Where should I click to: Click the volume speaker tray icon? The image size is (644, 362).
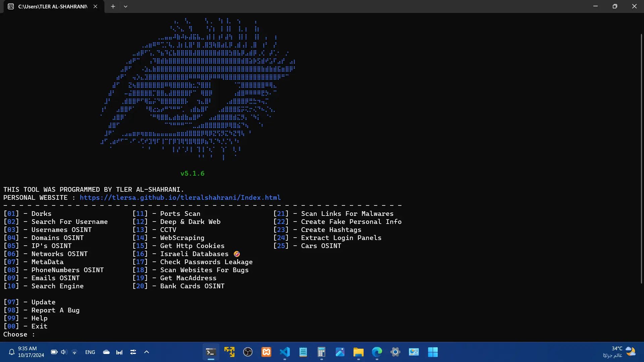[64, 352]
